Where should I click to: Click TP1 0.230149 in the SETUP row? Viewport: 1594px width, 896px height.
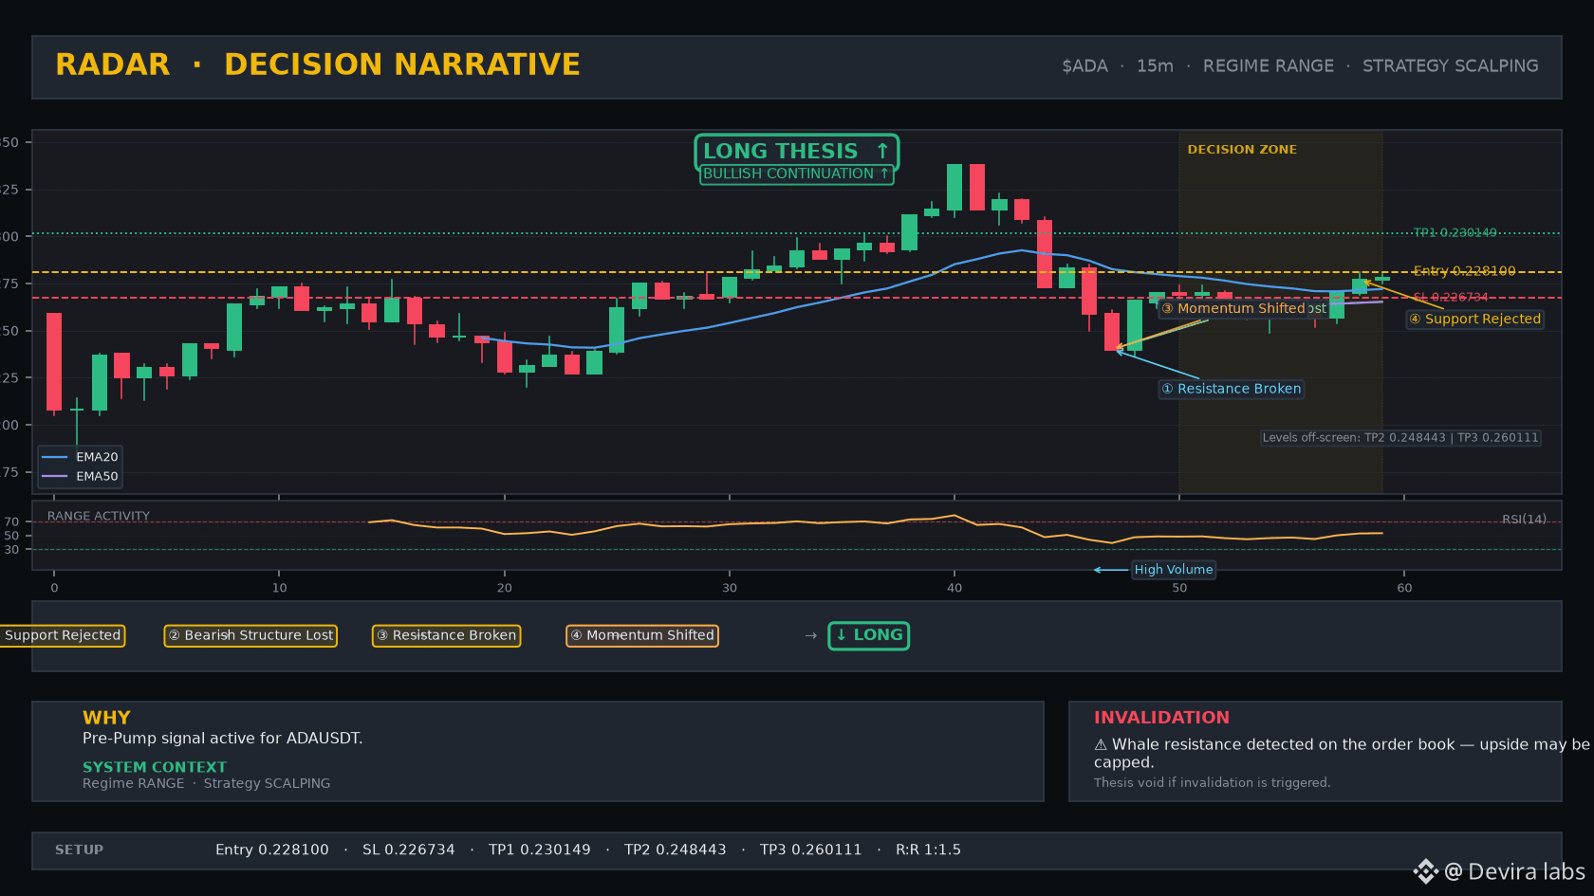coord(540,850)
